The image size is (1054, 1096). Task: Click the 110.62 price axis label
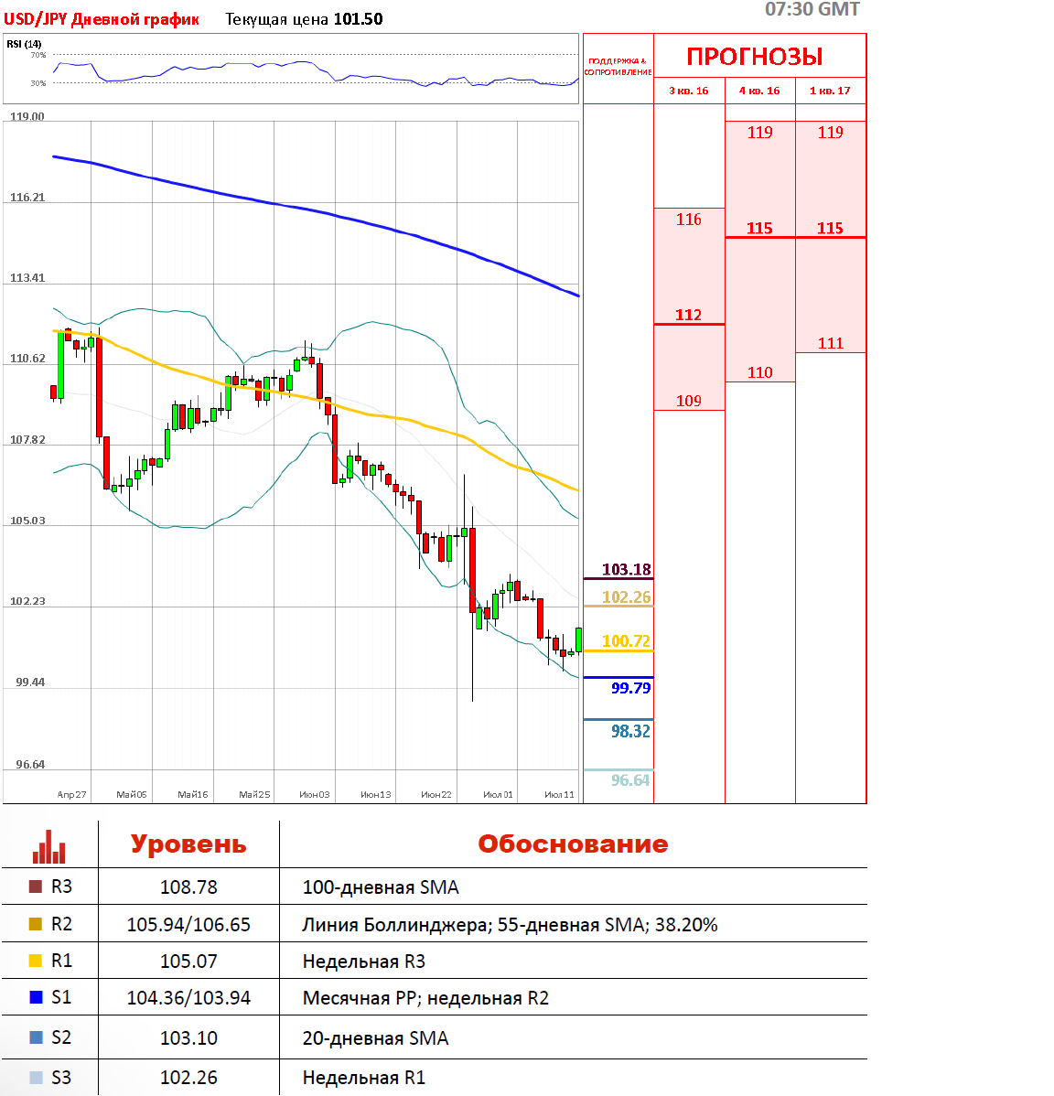click(27, 359)
